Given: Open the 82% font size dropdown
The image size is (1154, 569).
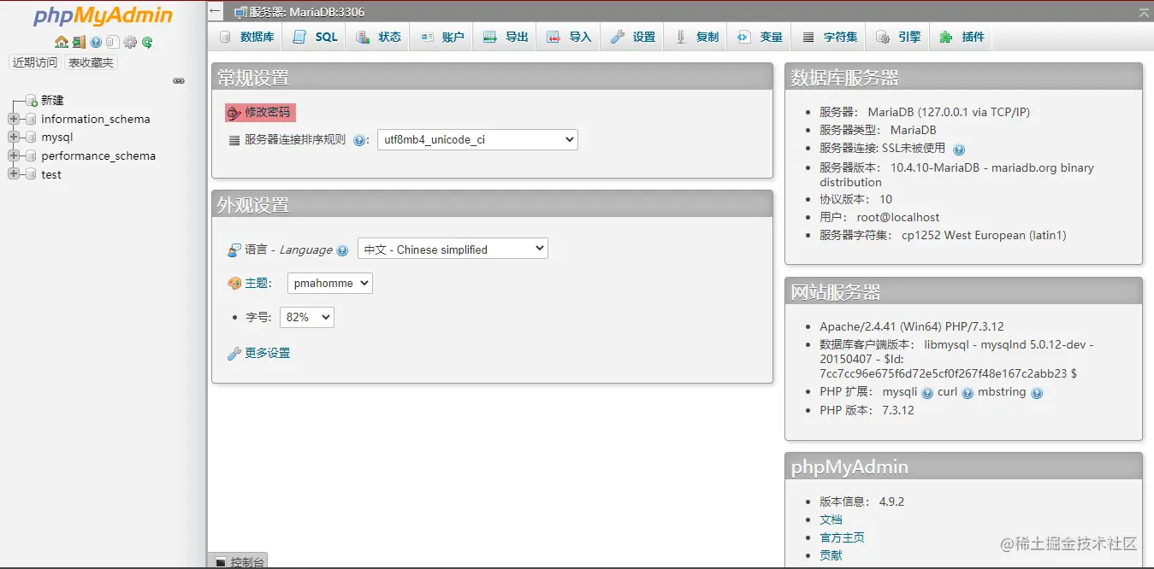Looking at the screenshot, I should (307, 317).
